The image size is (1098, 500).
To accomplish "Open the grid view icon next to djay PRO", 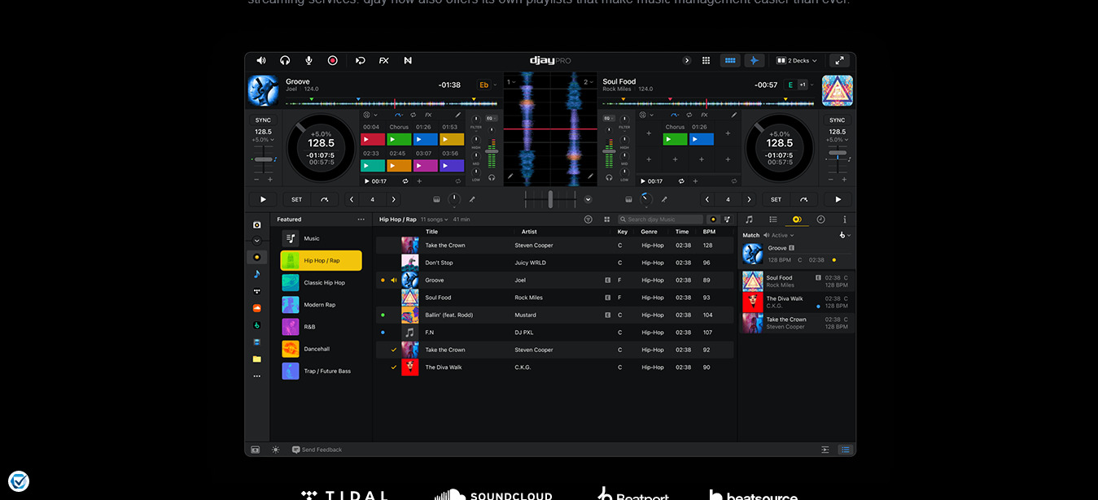I will pos(706,60).
